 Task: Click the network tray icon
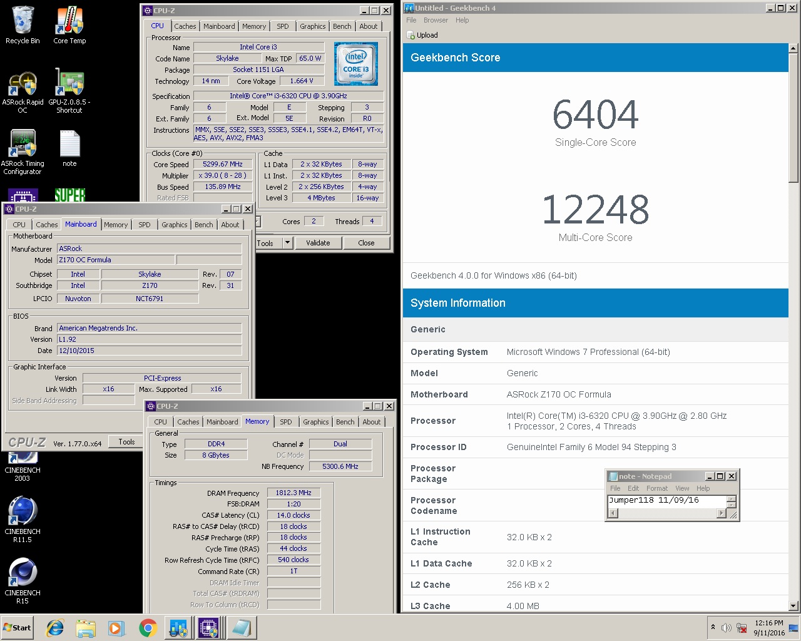point(742,628)
